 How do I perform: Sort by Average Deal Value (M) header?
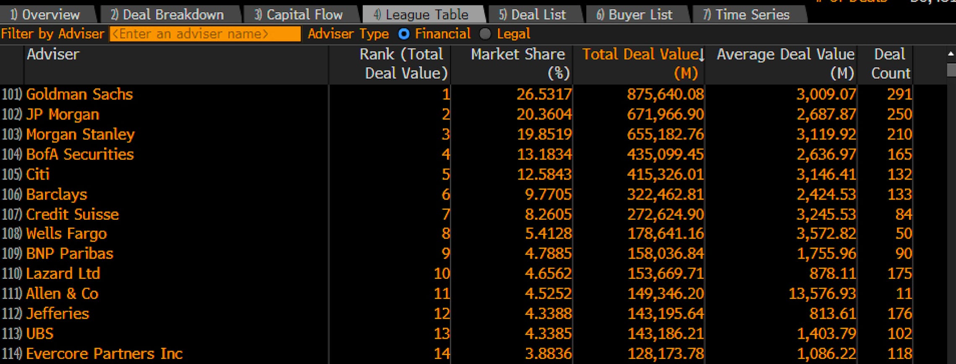pyautogui.click(x=781, y=64)
